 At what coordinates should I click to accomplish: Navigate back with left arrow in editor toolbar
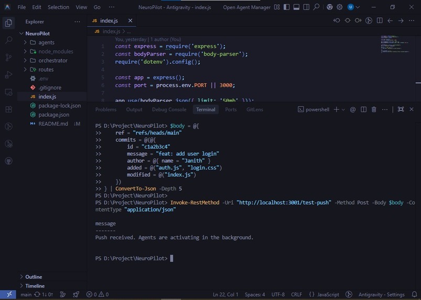click(x=390, y=20)
